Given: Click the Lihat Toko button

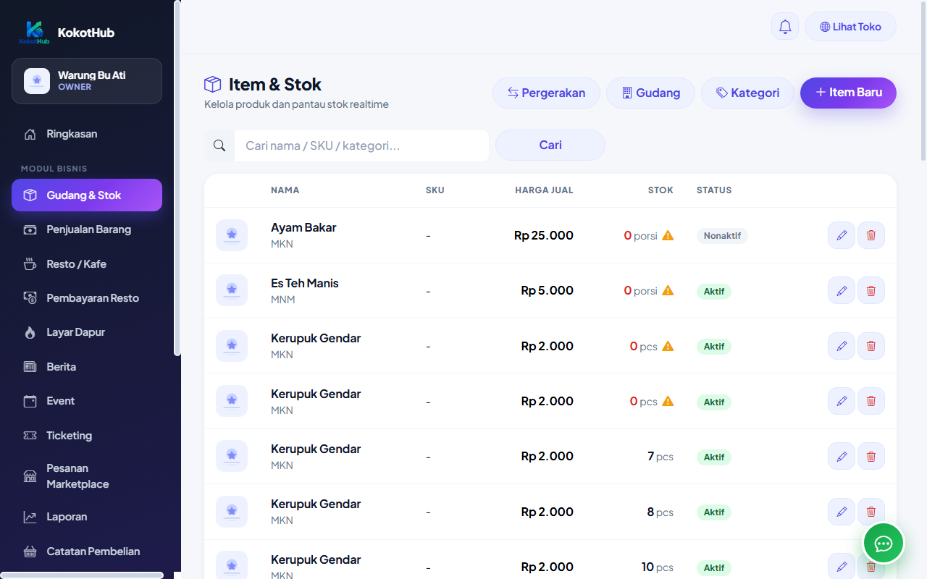Looking at the screenshot, I should pos(850,27).
